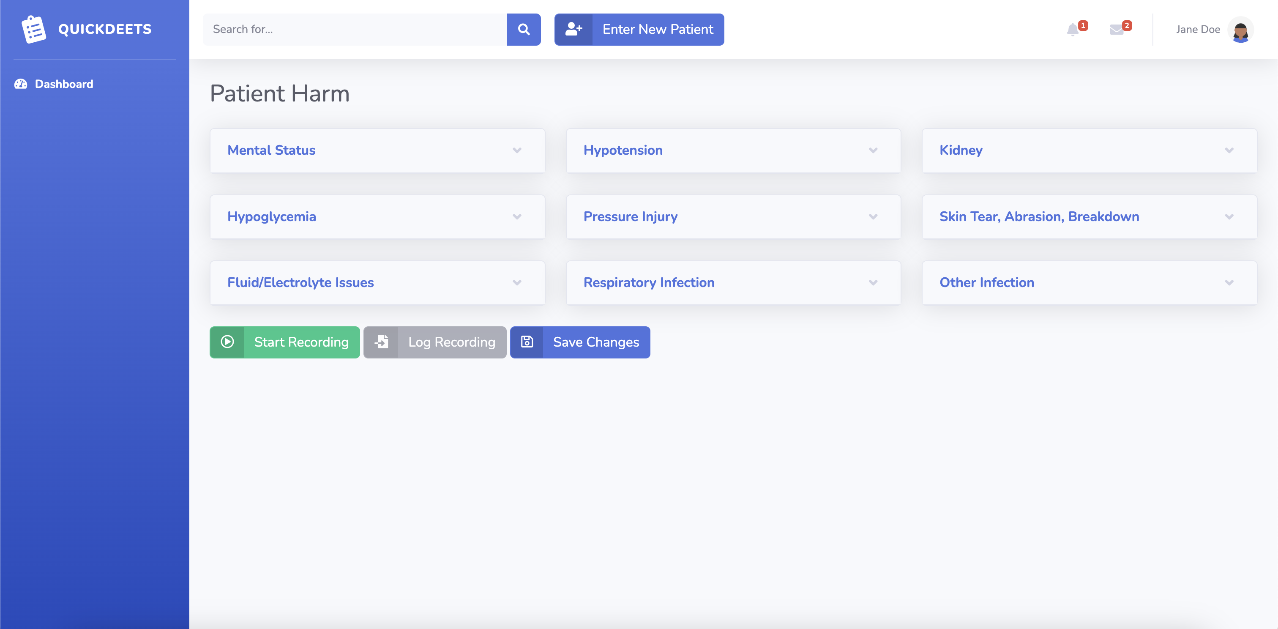Open Dashboard in the sidebar

click(x=63, y=84)
